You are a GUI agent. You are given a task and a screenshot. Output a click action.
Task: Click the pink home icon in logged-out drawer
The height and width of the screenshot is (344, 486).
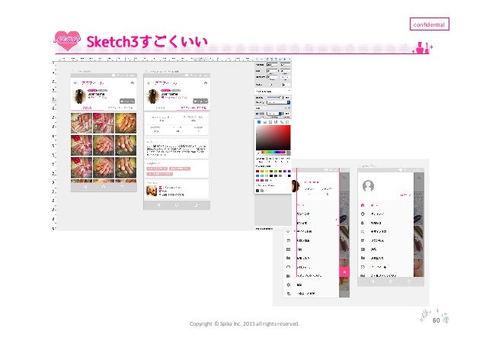point(363,205)
